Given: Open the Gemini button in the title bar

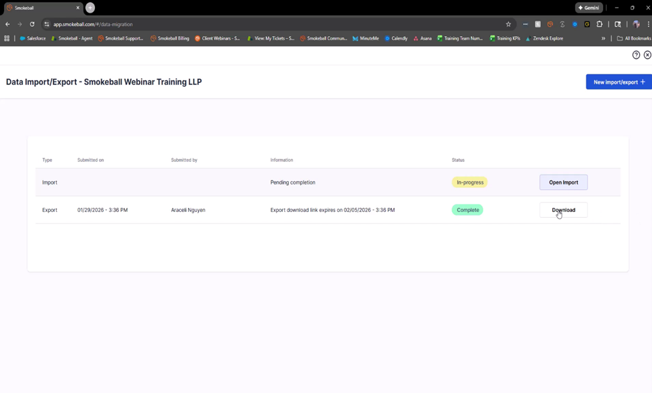Looking at the screenshot, I should [588, 7].
